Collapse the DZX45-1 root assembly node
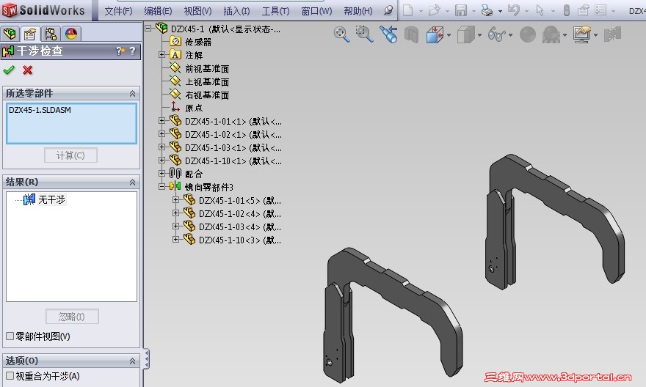The width and height of the screenshot is (646, 387). 148,29
